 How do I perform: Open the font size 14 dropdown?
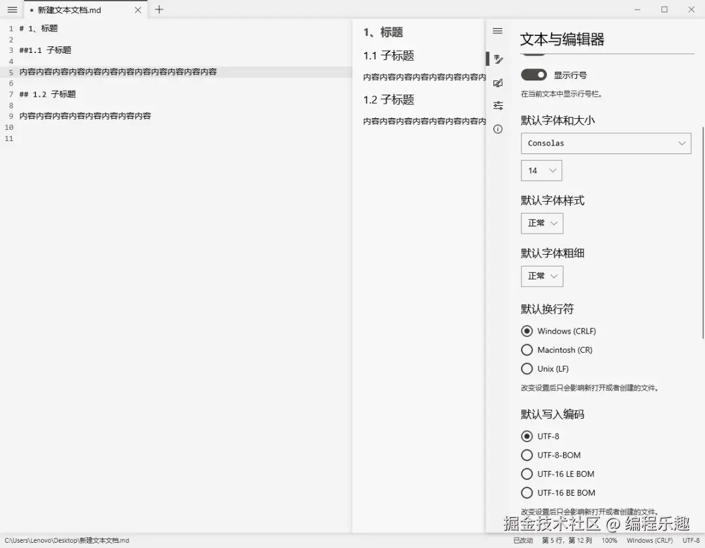click(x=541, y=170)
